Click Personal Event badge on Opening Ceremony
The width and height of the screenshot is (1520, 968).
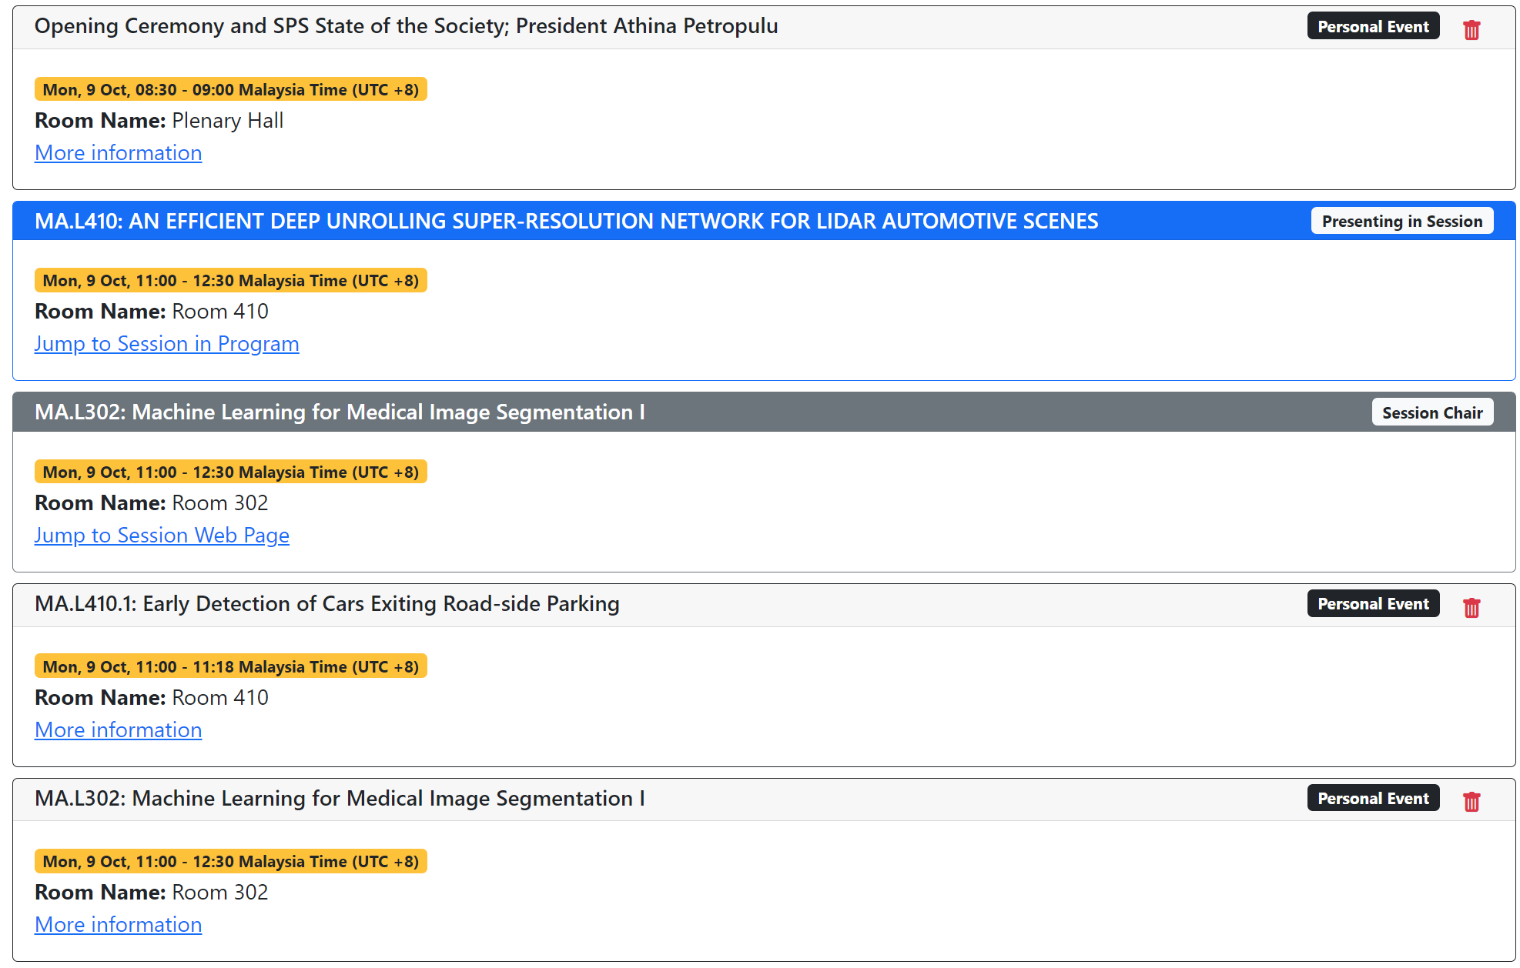(x=1372, y=26)
